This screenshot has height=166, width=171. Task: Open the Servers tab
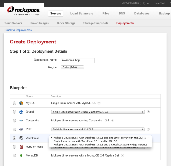click(56, 14)
